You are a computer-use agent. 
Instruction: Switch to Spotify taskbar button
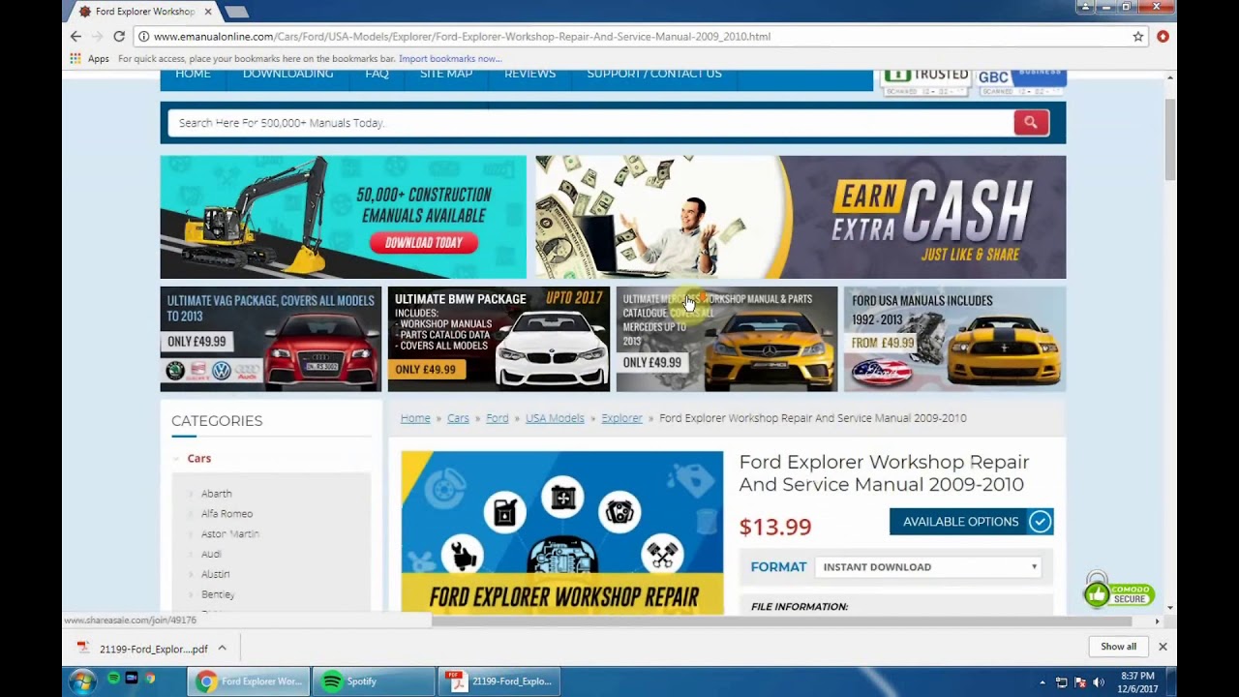coord(374,682)
